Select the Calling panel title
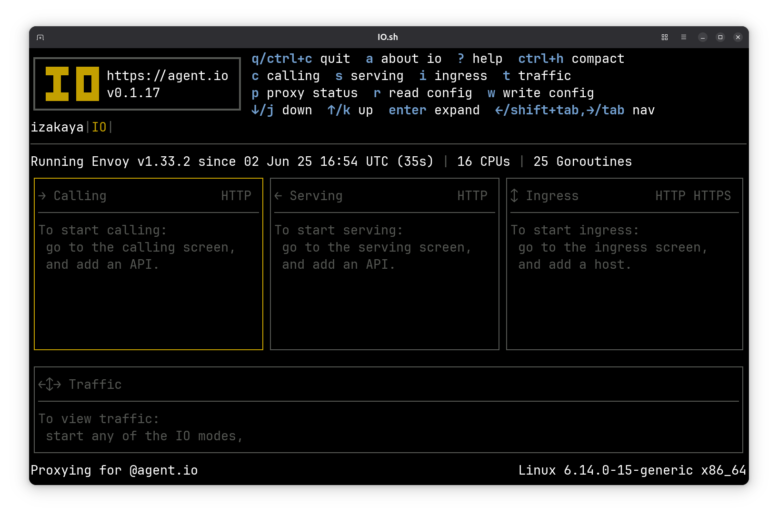 tap(80, 196)
